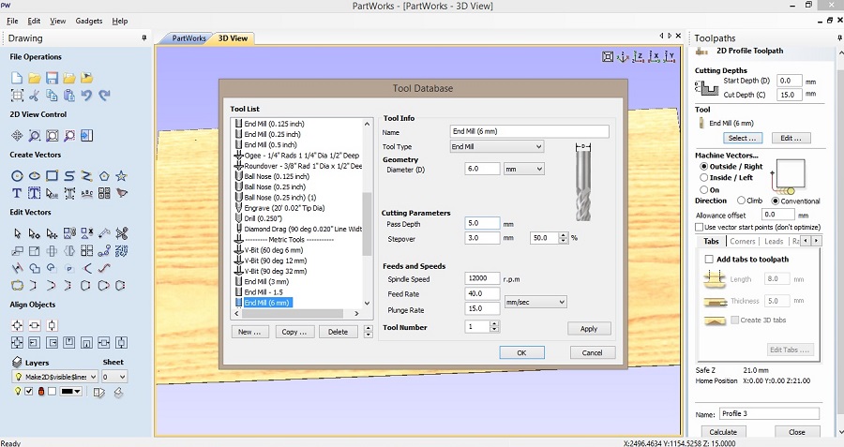Click the view along X axis icon

[654, 56]
